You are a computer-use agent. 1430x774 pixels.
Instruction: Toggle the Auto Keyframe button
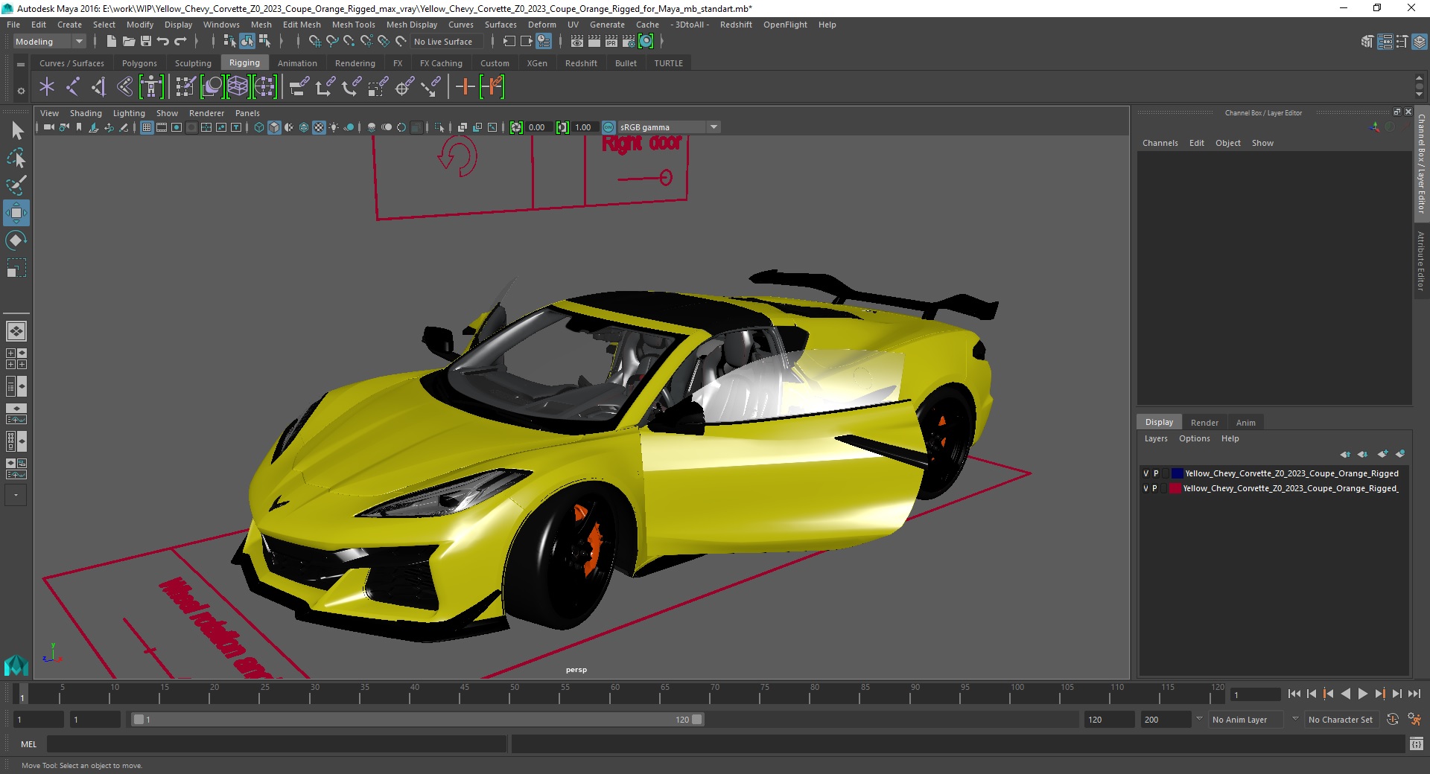point(1393,720)
